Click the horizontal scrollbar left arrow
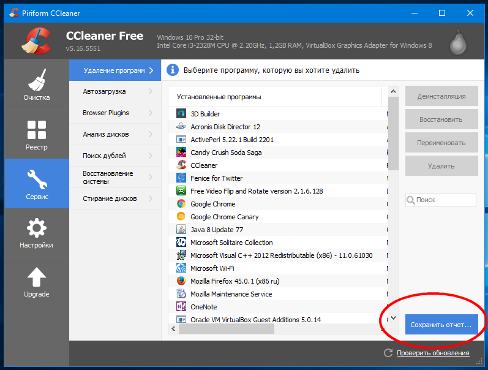 click(173, 328)
